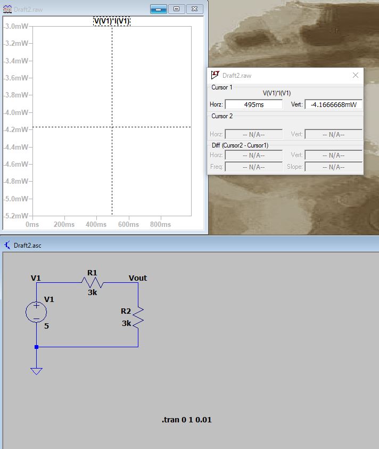Click the 3k value under R1
Screen dimensions: 379x449
pos(93,292)
